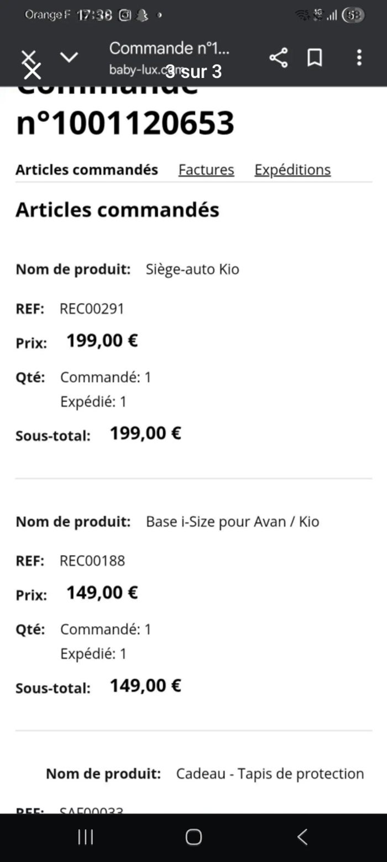This screenshot has height=862, width=387.
Task: Navigate back with the back arrow
Action: 302,837
